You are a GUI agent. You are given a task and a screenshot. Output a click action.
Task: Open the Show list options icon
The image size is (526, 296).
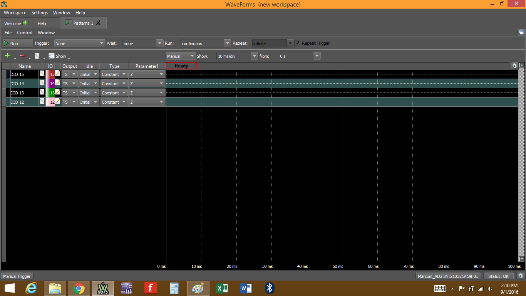pos(52,56)
